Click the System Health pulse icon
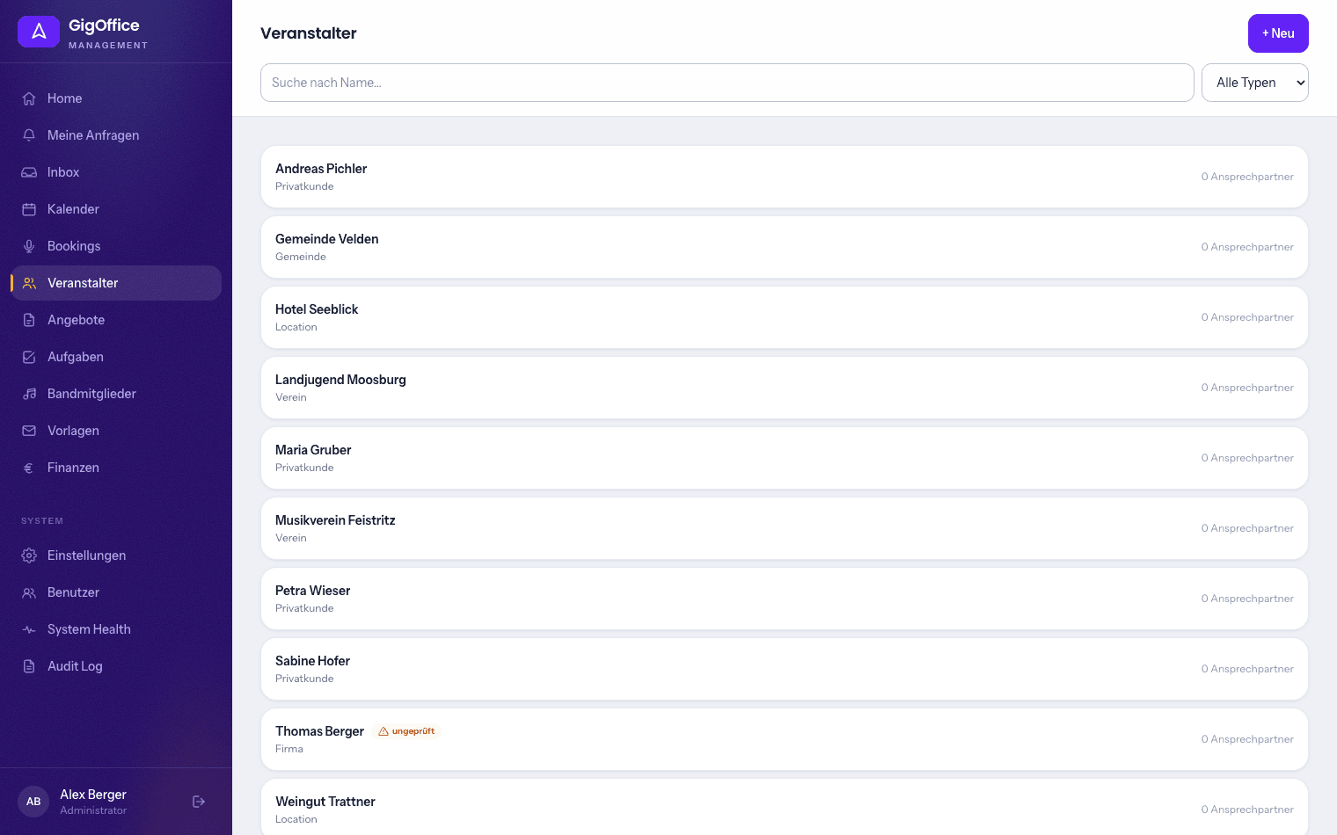1337x835 pixels. 29,629
